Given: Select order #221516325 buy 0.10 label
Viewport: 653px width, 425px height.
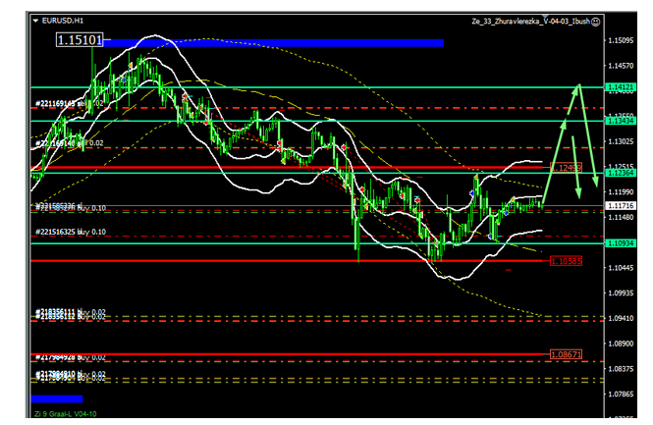Looking at the screenshot, I should (71, 233).
